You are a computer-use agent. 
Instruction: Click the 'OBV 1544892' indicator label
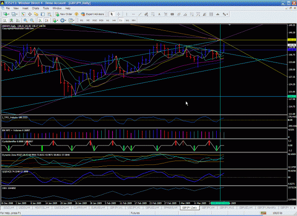click(9, 188)
